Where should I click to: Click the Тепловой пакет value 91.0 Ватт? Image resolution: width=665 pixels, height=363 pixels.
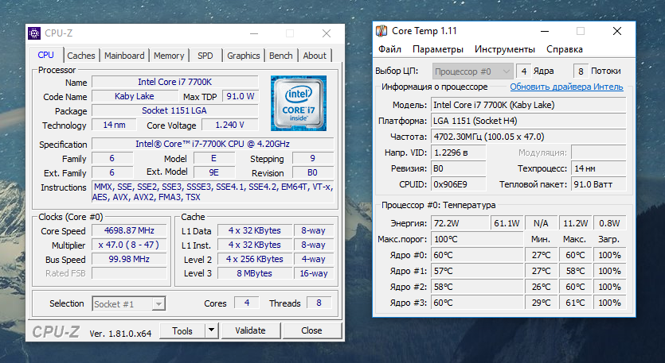[x=598, y=184]
